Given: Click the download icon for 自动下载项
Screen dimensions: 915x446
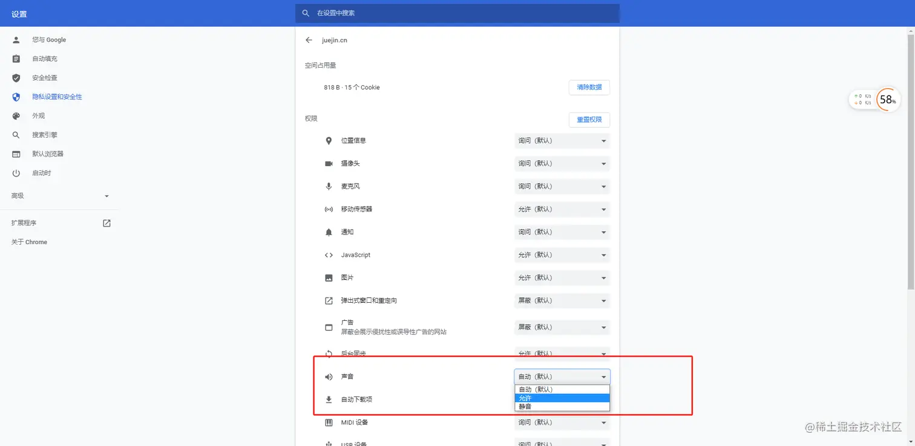Looking at the screenshot, I should (x=329, y=399).
